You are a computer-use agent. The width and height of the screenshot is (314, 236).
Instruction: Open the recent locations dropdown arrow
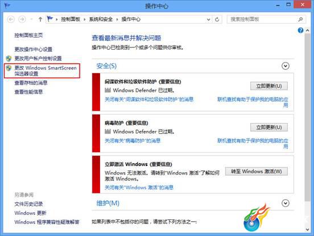tap(31, 19)
